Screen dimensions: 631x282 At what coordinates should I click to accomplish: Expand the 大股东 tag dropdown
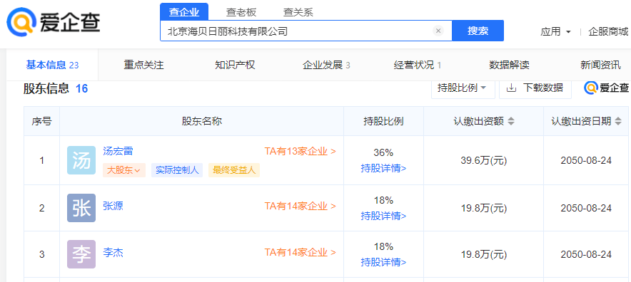coord(124,170)
